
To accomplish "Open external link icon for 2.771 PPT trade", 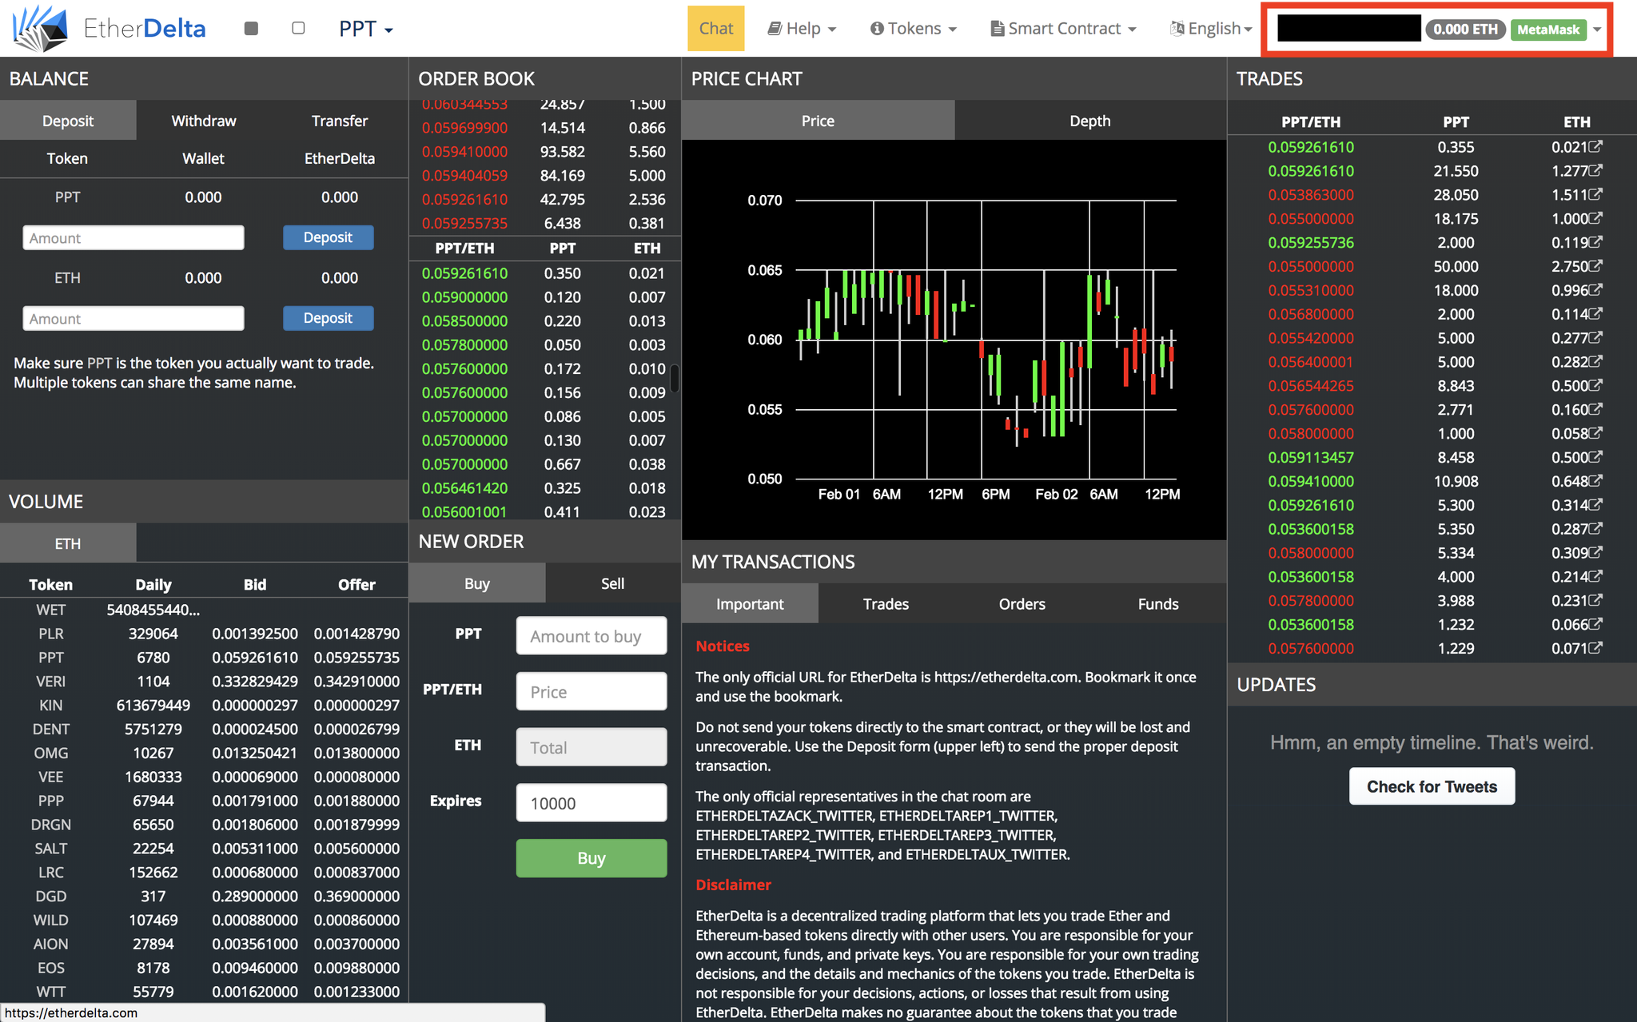I will pos(1595,409).
